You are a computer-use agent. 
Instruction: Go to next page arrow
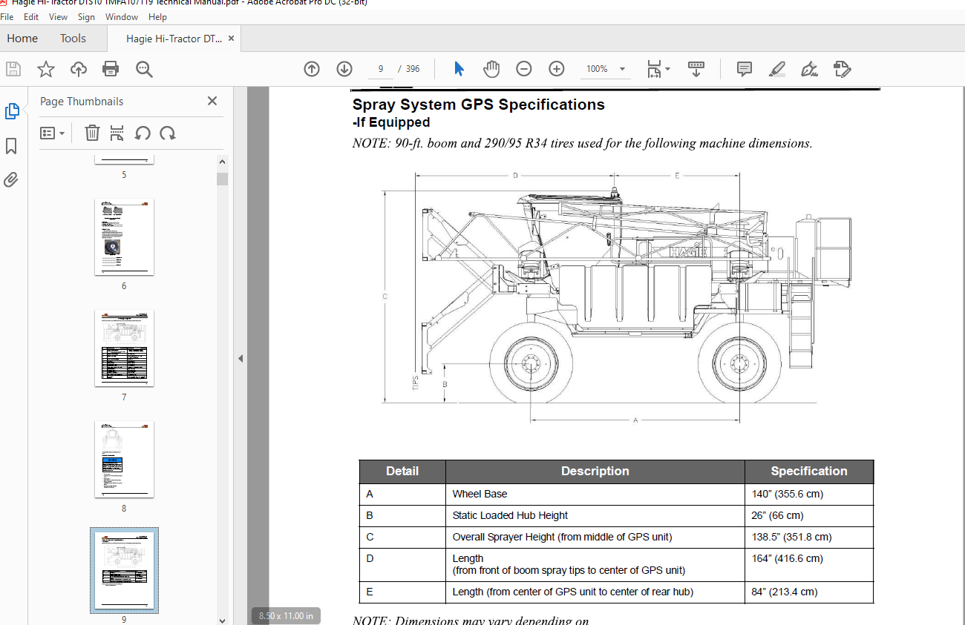coord(344,69)
